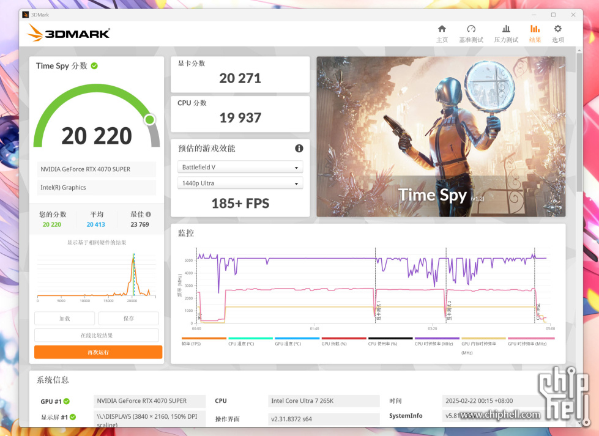The height and width of the screenshot is (436, 599).
Task: Open the 基准测试 benchmarks tab
Action: (471, 34)
